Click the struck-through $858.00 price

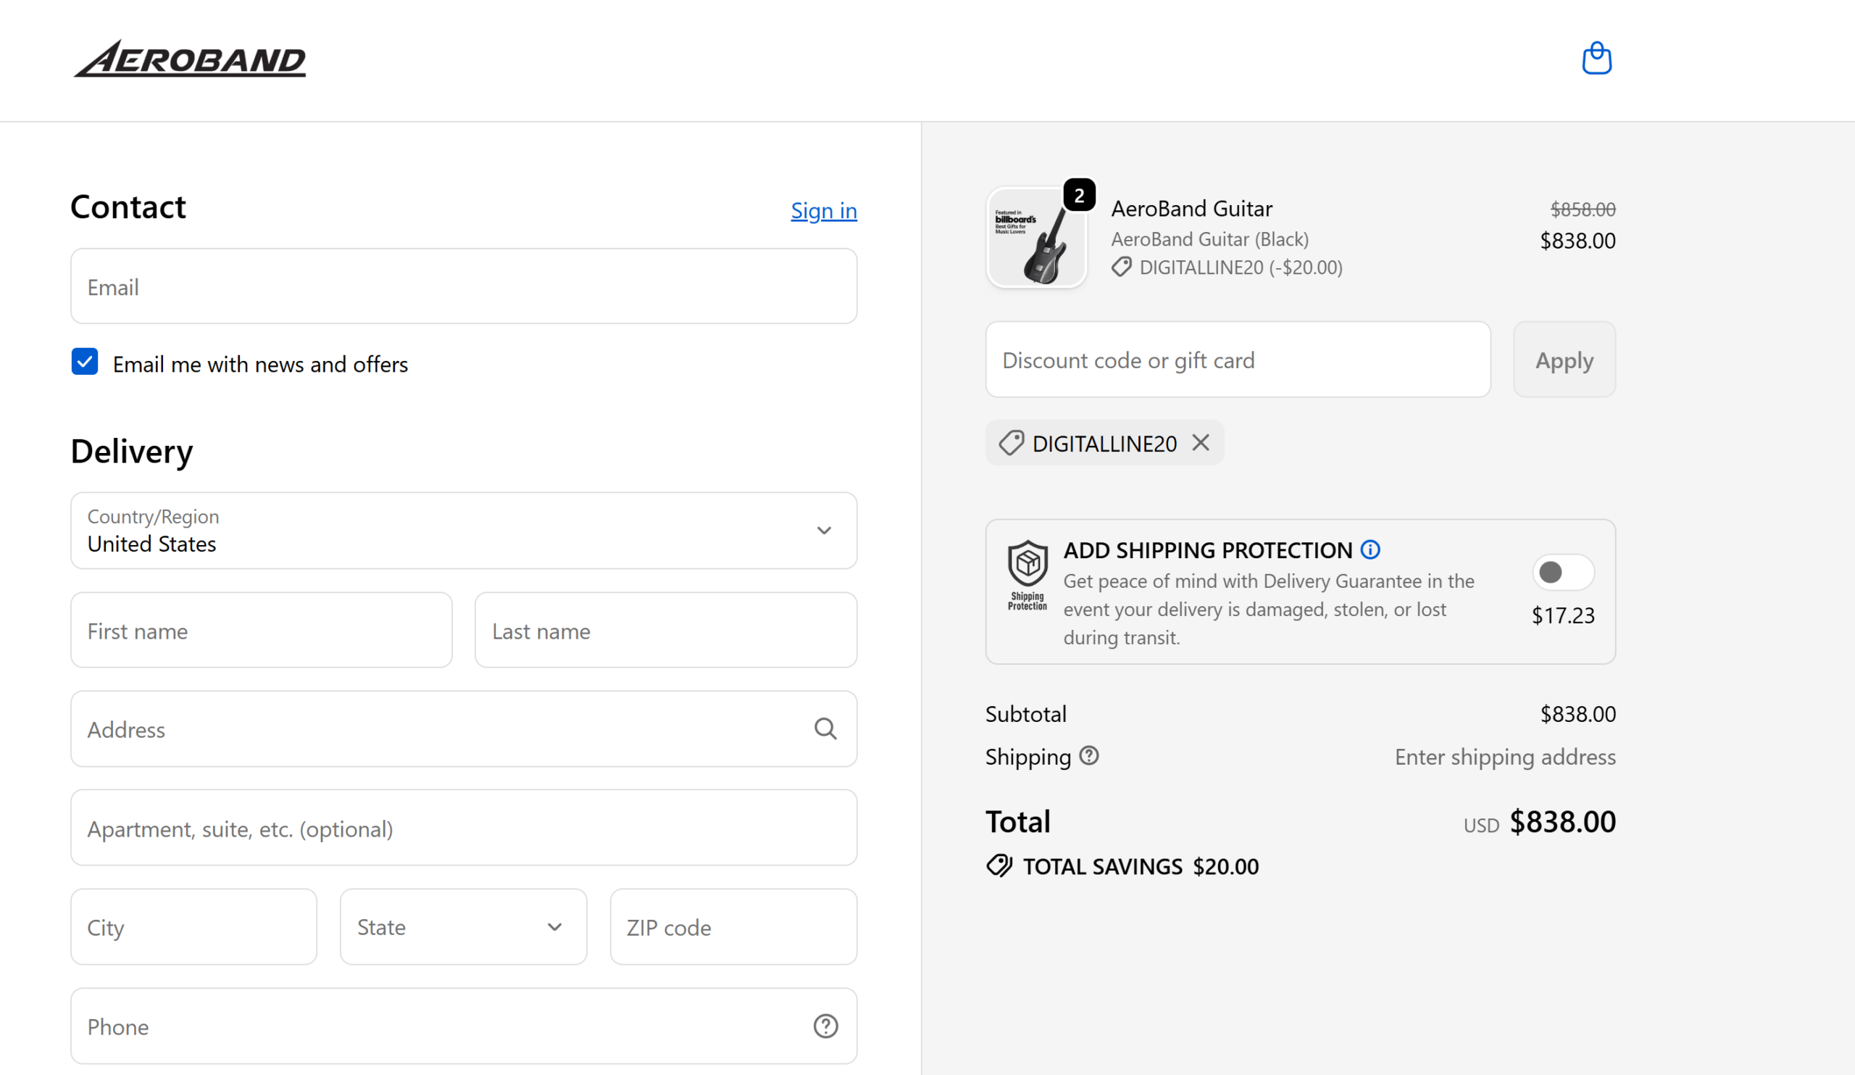[1583, 209]
